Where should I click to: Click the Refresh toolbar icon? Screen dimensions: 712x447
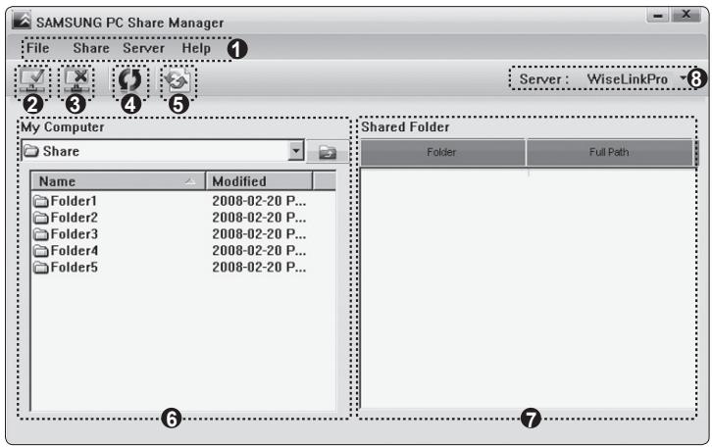coord(130,80)
